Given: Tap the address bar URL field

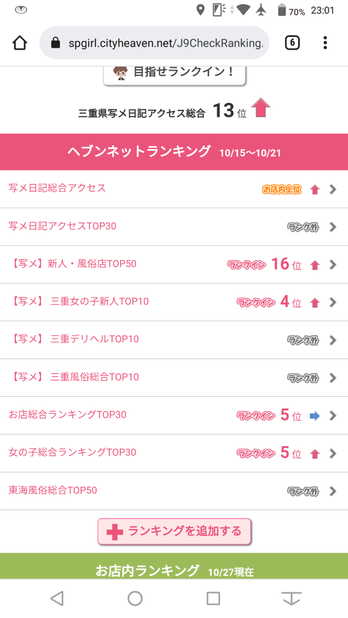Looking at the screenshot, I should [x=165, y=43].
